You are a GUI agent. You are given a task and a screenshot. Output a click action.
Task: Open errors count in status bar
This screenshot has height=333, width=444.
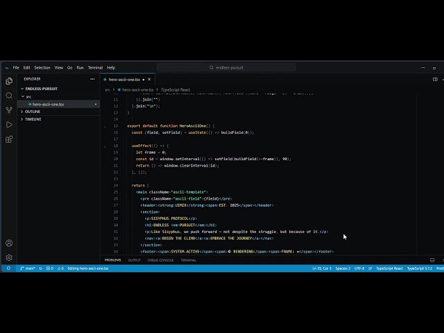pos(50,268)
